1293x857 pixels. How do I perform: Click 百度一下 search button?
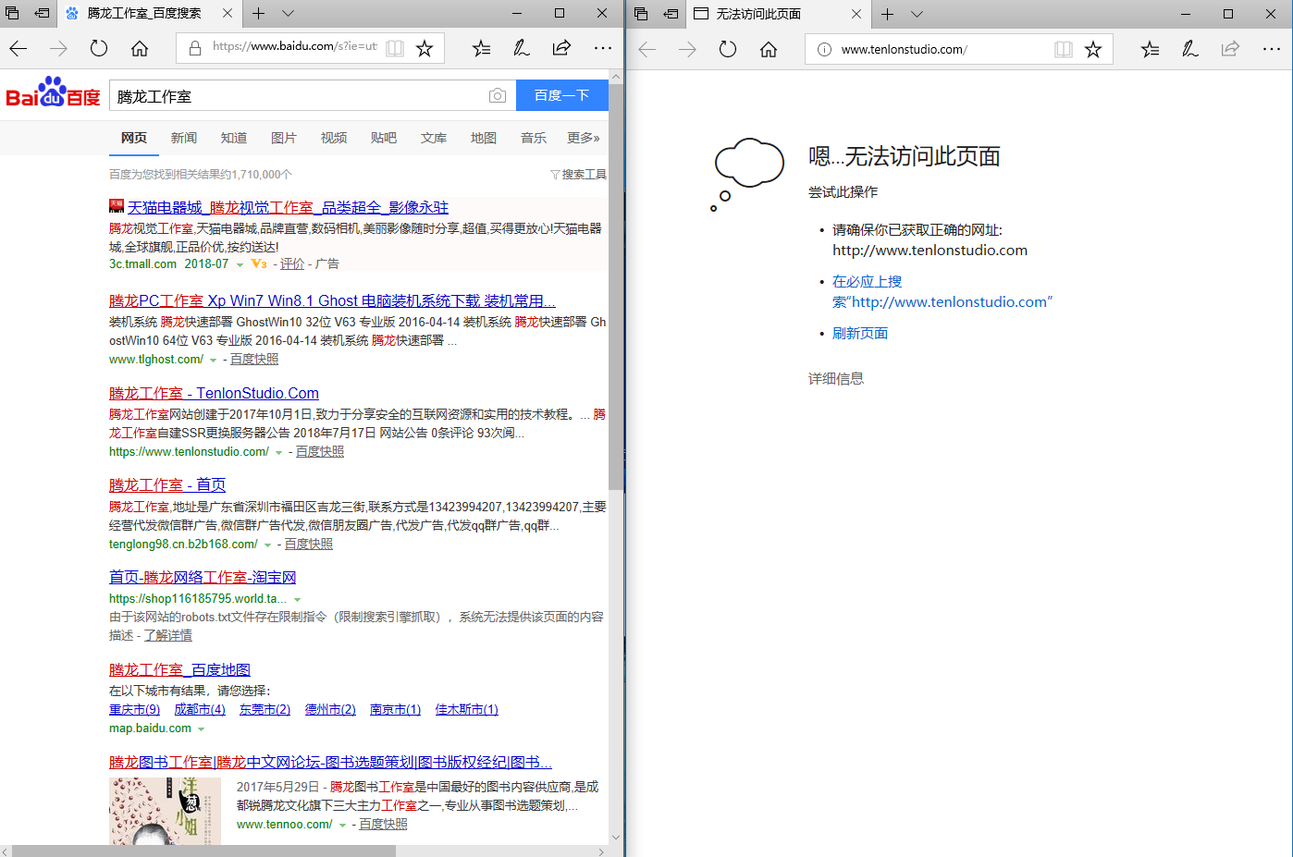point(561,95)
